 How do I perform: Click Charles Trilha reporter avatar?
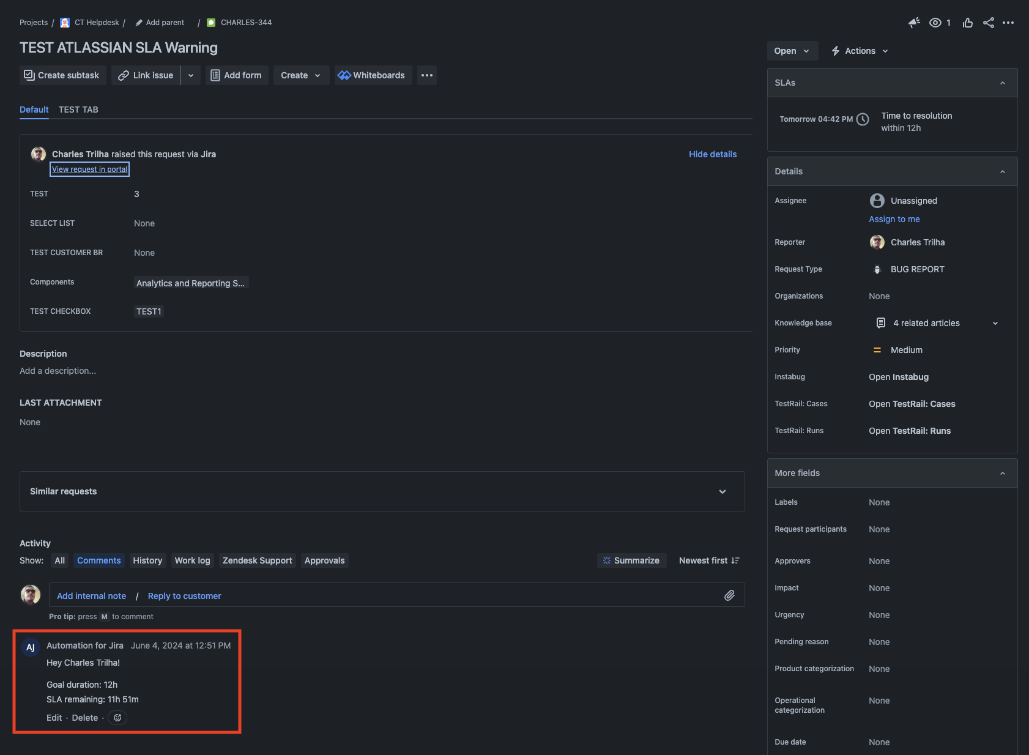point(877,242)
